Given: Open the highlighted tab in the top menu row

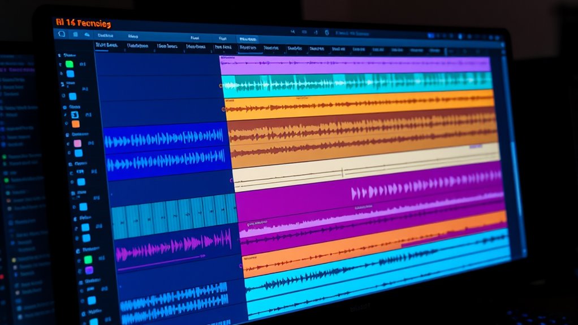Looking at the screenshot, I should coord(248,39).
